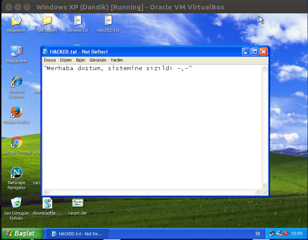
Task: Open the Belgelerim folder icon
Action: click(16, 20)
